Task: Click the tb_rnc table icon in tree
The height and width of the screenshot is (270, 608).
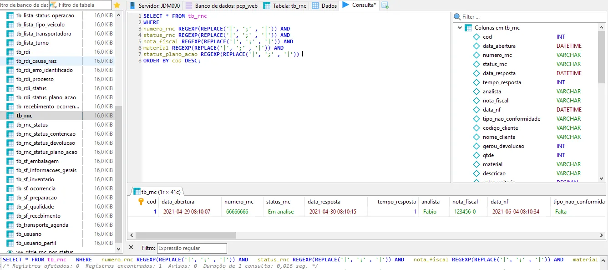Action: coord(10,116)
